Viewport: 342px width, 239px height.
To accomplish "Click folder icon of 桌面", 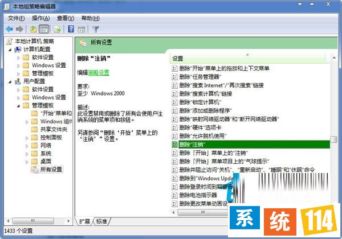I will 34,162.
